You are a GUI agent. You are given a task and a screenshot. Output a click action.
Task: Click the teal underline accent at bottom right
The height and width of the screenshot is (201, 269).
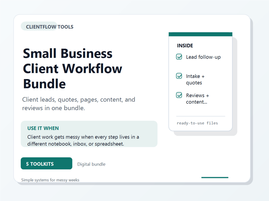click(215, 177)
